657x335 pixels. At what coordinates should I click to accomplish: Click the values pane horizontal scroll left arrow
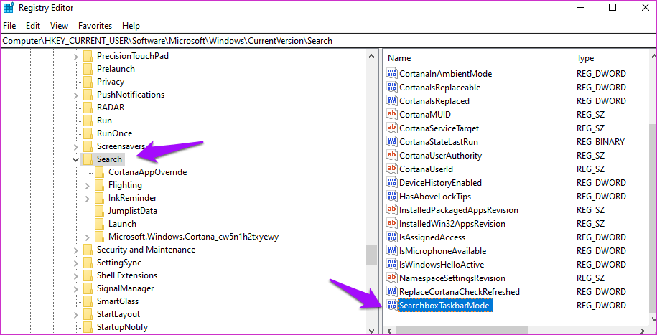point(390,331)
